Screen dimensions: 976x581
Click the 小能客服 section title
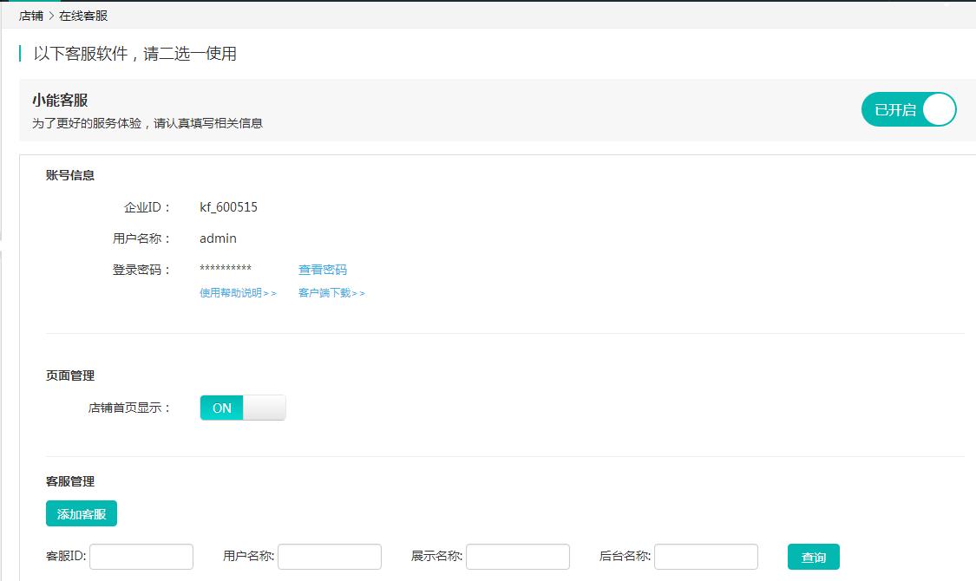click(60, 101)
